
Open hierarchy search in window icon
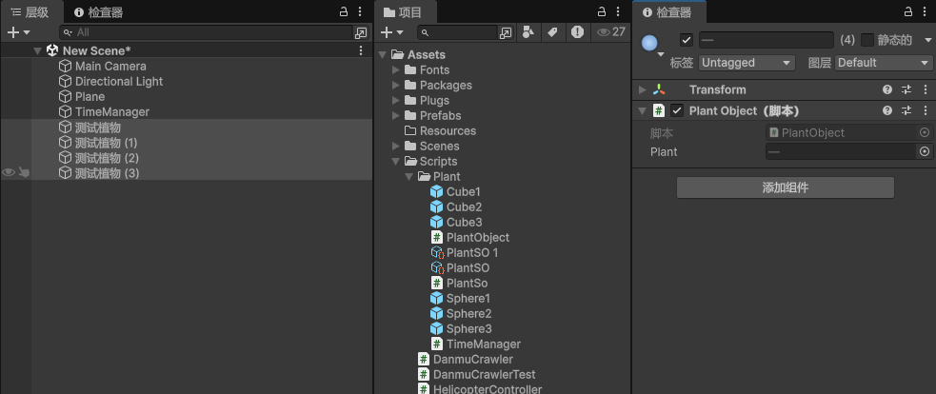pyautogui.click(x=361, y=32)
